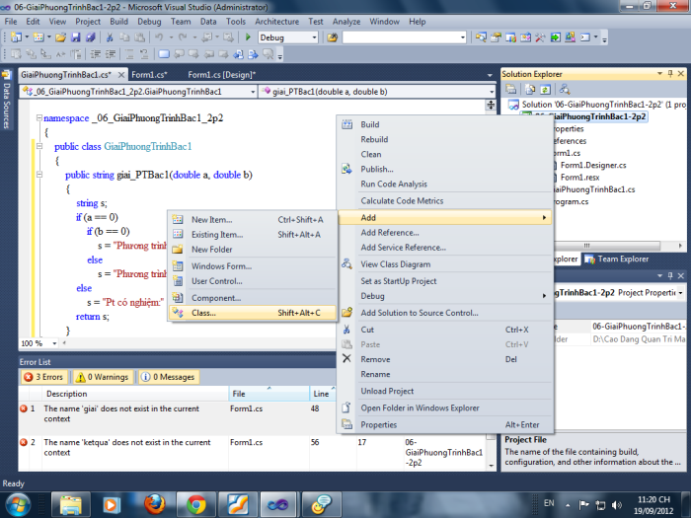Open the active documents list dropdown arrow

490,75
